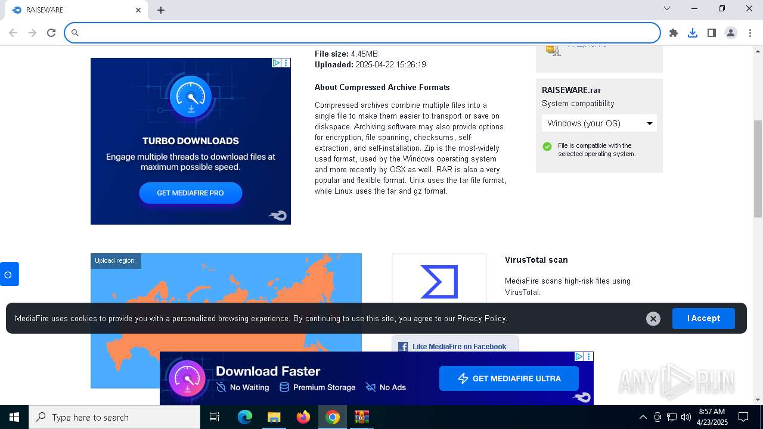Click the VirusTotal scan heading
The height and width of the screenshot is (429, 763).
[536, 260]
